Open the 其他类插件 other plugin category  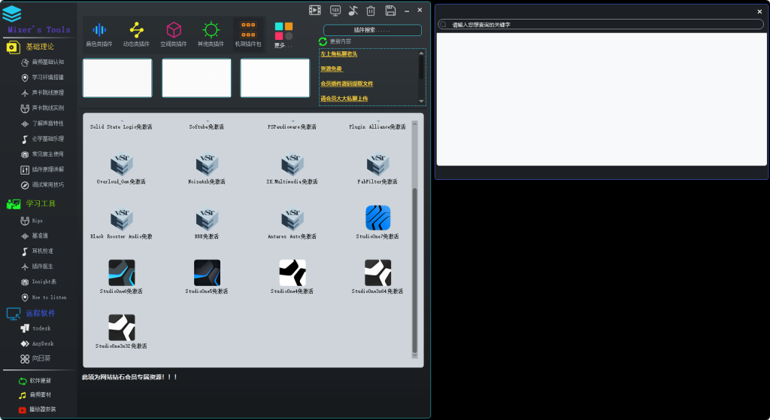point(211,35)
